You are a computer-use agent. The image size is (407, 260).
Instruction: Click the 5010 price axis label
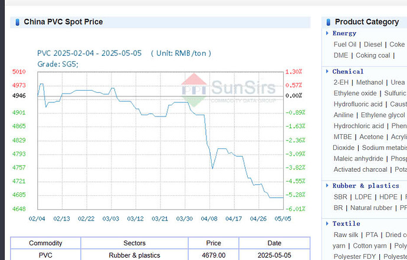(x=19, y=72)
